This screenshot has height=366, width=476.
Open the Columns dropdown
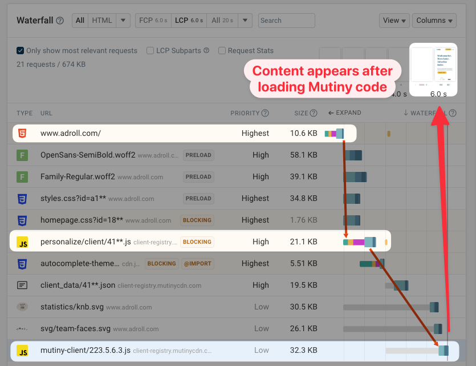pos(434,20)
